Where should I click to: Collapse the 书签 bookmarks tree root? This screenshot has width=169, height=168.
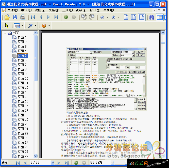[5, 33]
